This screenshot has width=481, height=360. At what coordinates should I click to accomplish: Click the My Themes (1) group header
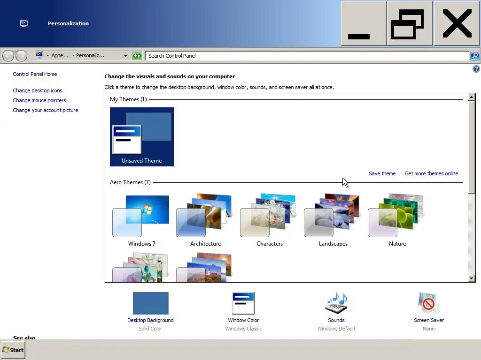click(128, 99)
